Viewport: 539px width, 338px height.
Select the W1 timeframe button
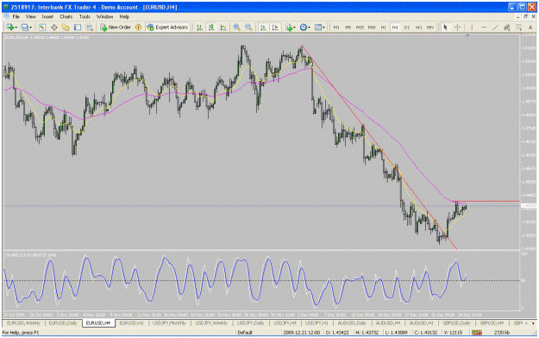point(418,28)
